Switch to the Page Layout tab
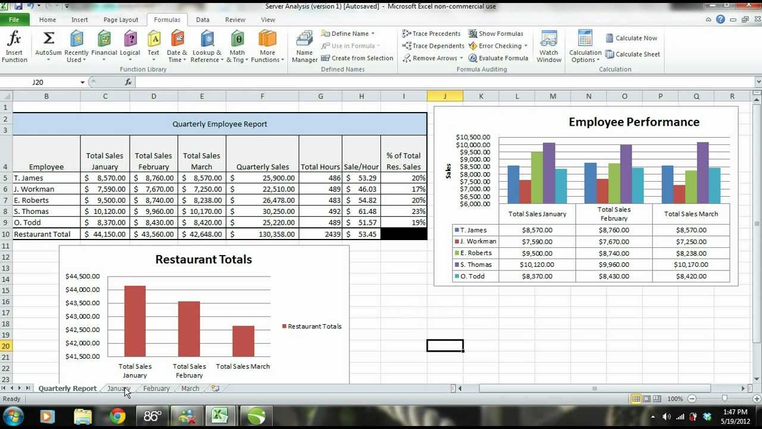This screenshot has height=429, width=762. pyautogui.click(x=121, y=20)
